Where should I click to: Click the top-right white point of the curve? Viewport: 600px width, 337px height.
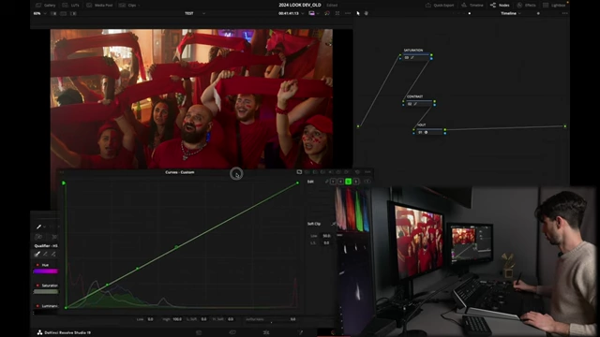coord(298,183)
